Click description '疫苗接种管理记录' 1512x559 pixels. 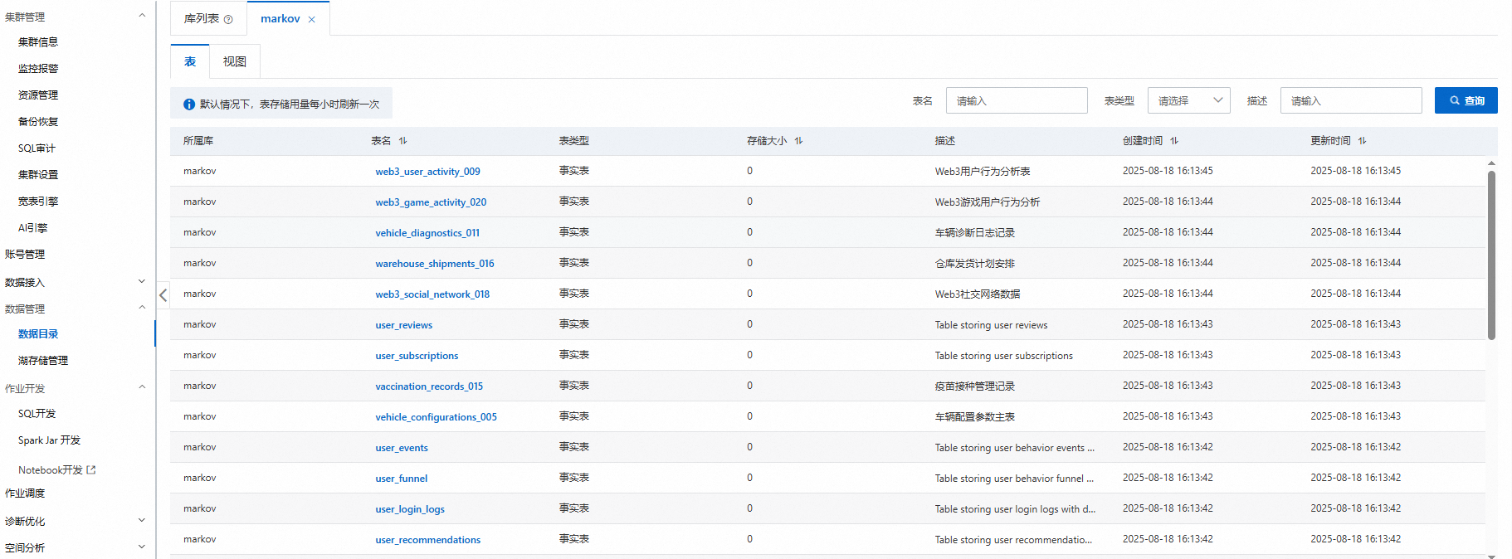[x=975, y=386]
